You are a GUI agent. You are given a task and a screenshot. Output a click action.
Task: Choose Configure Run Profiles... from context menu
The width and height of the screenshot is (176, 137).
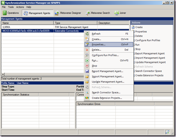(x=109, y=55)
